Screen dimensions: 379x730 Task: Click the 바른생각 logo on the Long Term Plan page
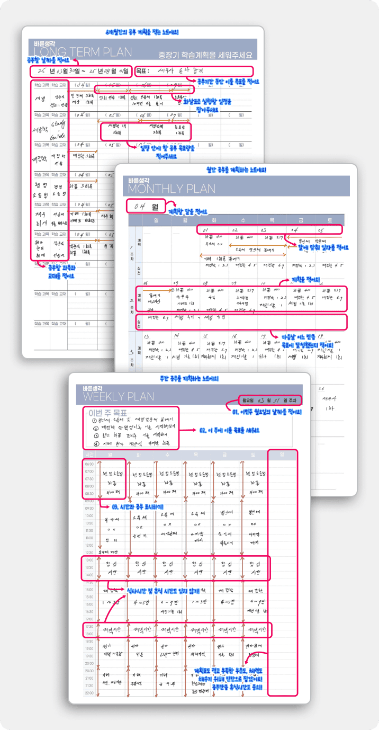(x=46, y=43)
